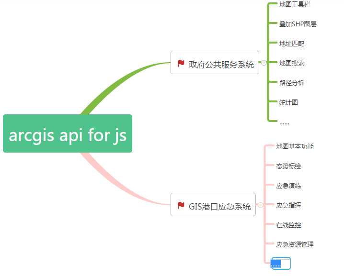Select the 在线监控 child node
344x276 pixels.
pos(288,225)
